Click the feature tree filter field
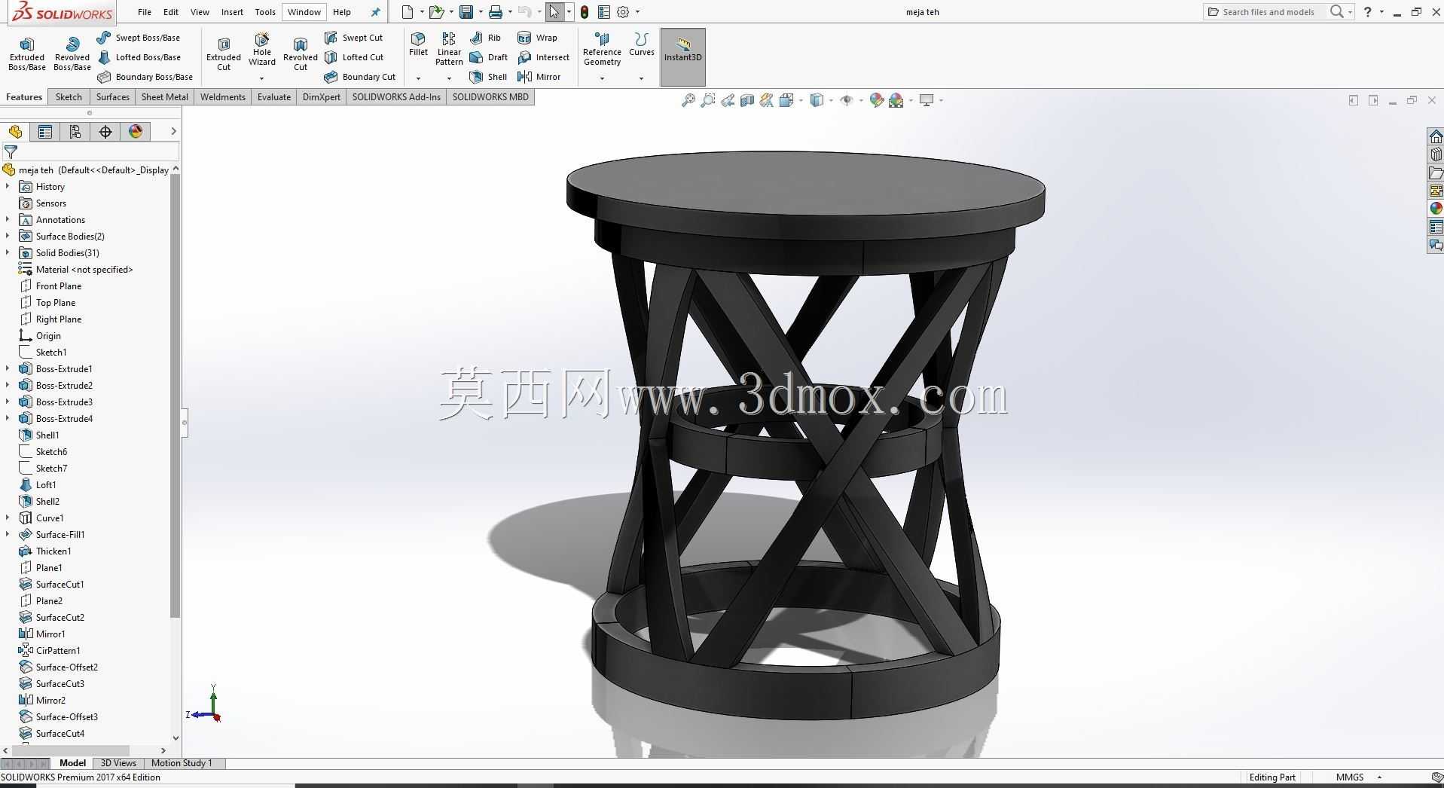Image resolution: width=1444 pixels, height=788 pixels. coord(90,152)
